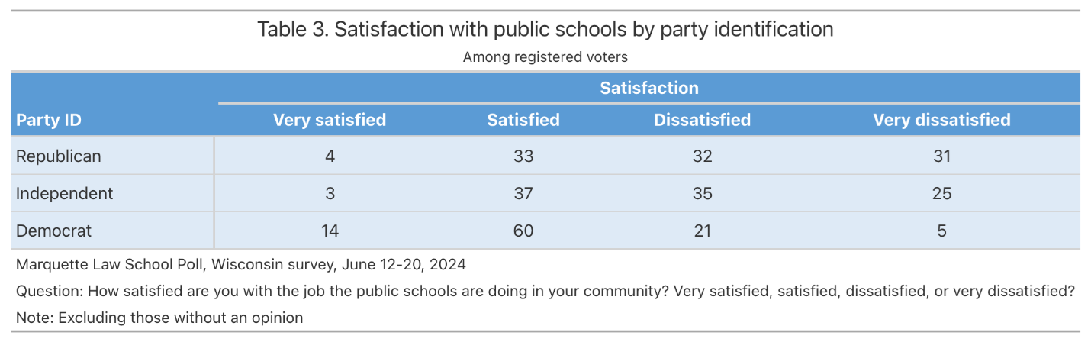Click the 'Democrat' row label
This screenshot has width=1091, height=342.
pyautogui.click(x=54, y=230)
